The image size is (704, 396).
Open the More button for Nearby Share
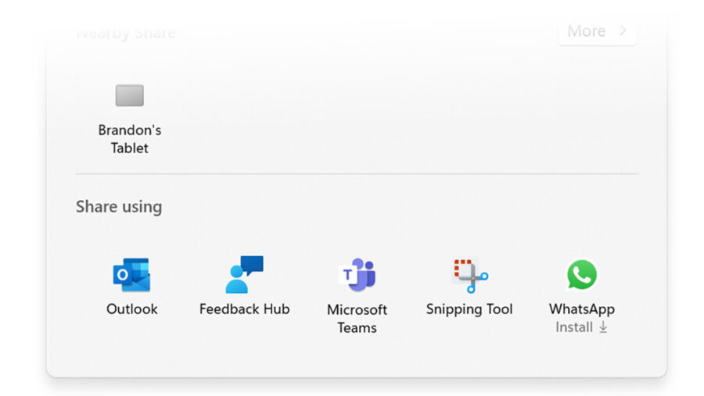597,31
